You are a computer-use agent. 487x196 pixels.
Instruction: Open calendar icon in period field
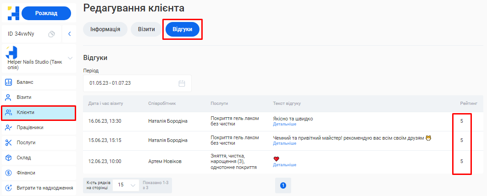(x=182, y=83)
